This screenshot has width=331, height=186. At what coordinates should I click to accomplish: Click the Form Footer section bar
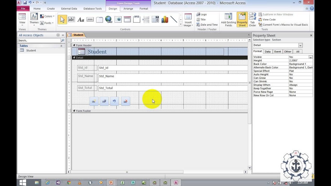160,111
